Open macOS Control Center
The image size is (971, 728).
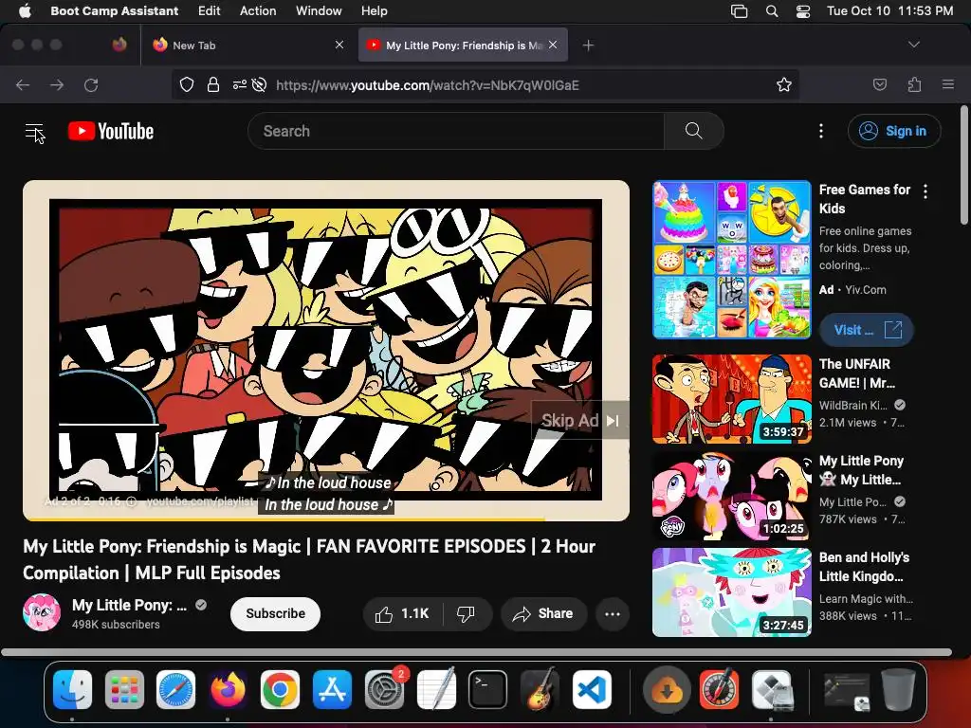(803, 11)
